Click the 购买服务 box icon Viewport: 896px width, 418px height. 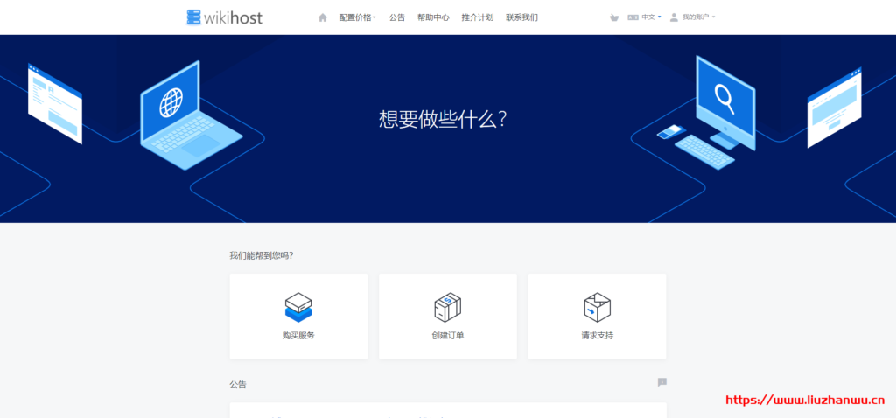click(298, 307)
